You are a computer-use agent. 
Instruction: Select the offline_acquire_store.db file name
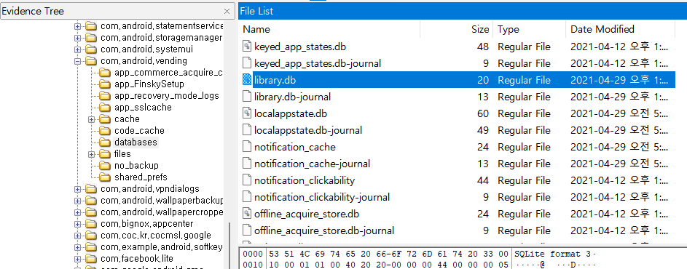click(x=307, y=214)
